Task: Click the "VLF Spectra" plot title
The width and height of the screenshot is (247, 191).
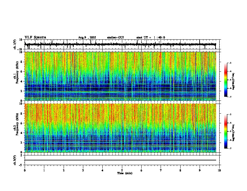Action: pos(35,37)
